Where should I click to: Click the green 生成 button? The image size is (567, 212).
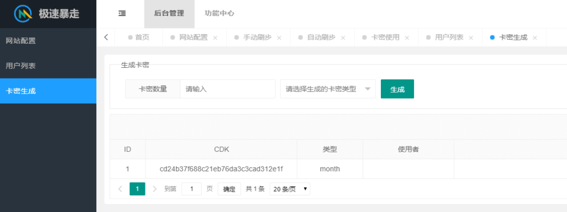[x=397, y=89]
